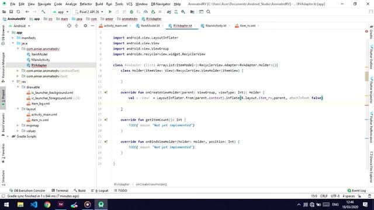Expand the Gradle Scripts node
Viewport: 374px width, 210px height.
click(x=8, y=136)
